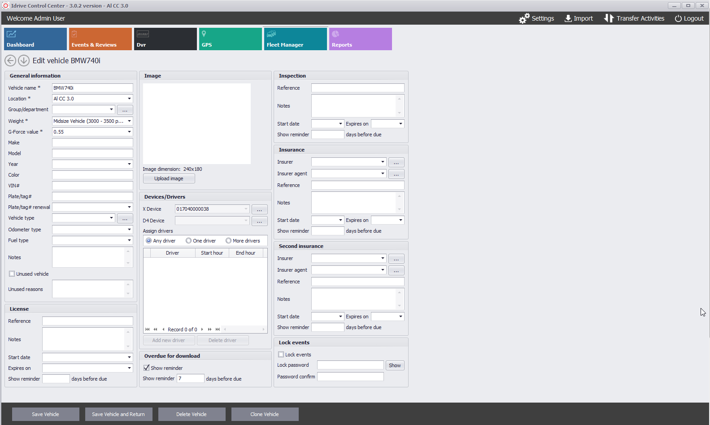This screenshot has width=710, height=425.
Task: Switch to the Events & Reviews tile
Action: coord(100,39)
